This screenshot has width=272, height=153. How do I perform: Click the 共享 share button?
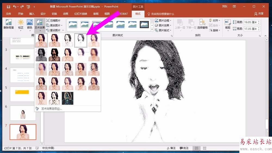[x=259, y=14]
